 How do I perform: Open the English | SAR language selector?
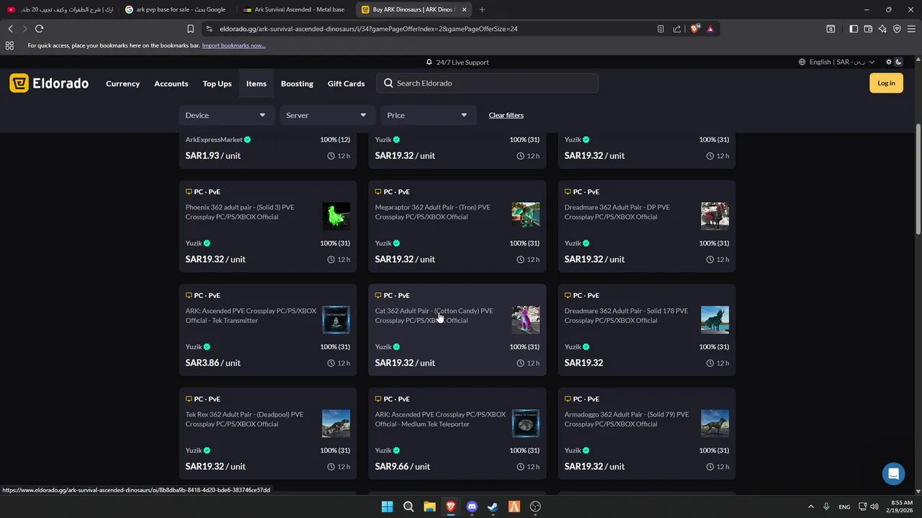click(836, 63)
